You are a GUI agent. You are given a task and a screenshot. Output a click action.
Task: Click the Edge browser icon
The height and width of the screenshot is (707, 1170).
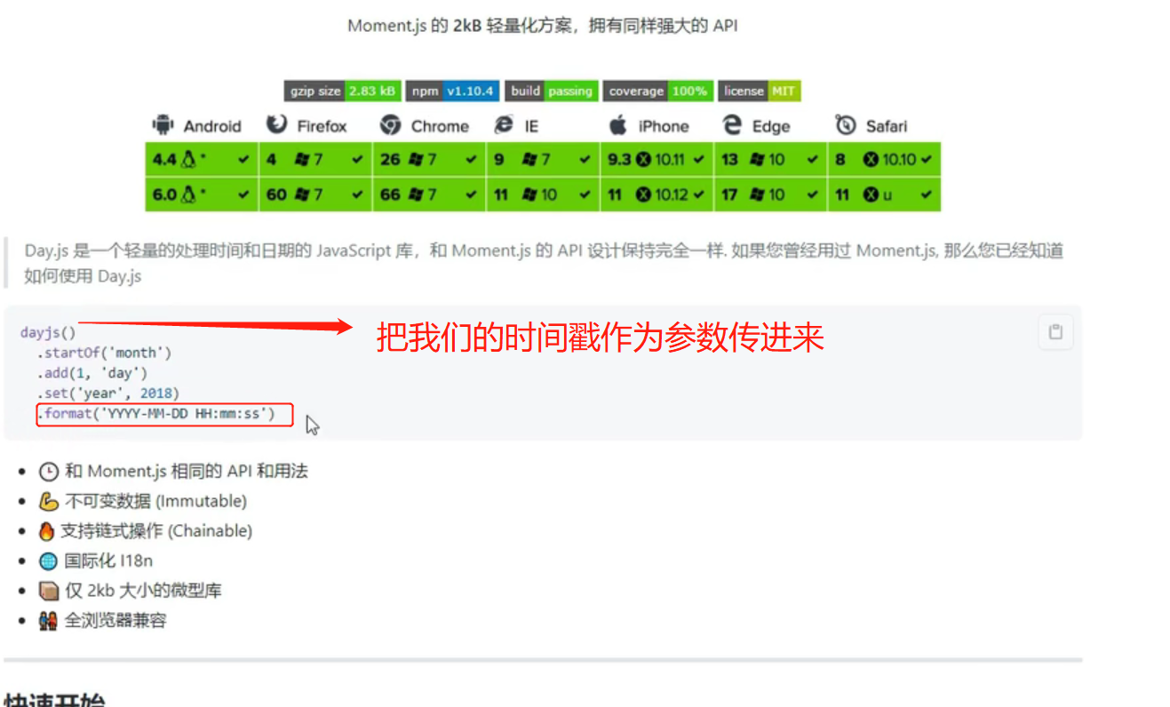pos(731,125)
